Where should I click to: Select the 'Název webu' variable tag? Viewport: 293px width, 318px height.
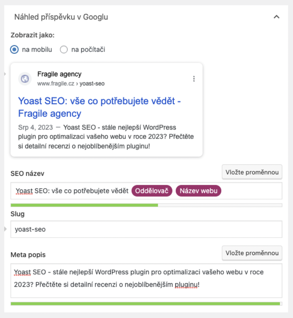pyautogui.click(x=198, y=191)
